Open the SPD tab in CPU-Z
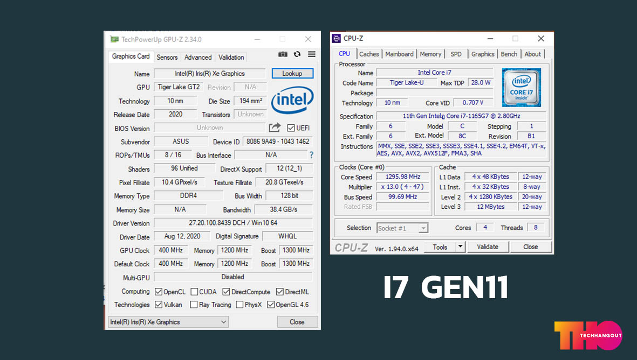Viewport: 637px width, 360px height. (x=456, y=54)
